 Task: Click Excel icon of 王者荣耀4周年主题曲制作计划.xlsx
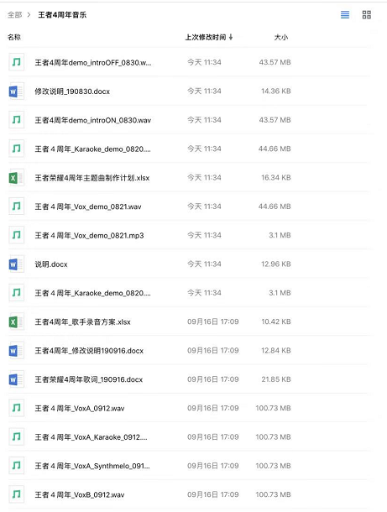click(x=16, y=178)
